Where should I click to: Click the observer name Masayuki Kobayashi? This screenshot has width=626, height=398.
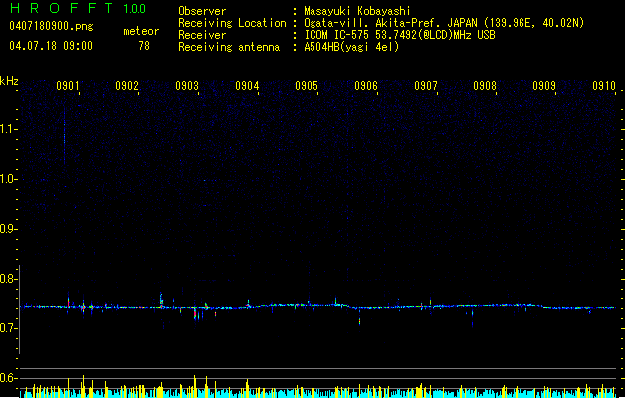(357, 11)
